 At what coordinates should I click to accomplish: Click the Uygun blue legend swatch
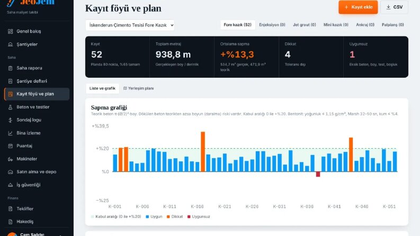(x=147, y=217)
